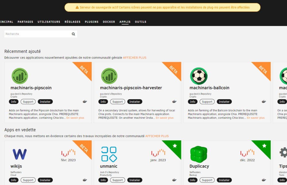
Task: Click Docker whale icon on machinaris-pipscoin-harvester card
Action: pyautogui.click(x=174, y=102)
